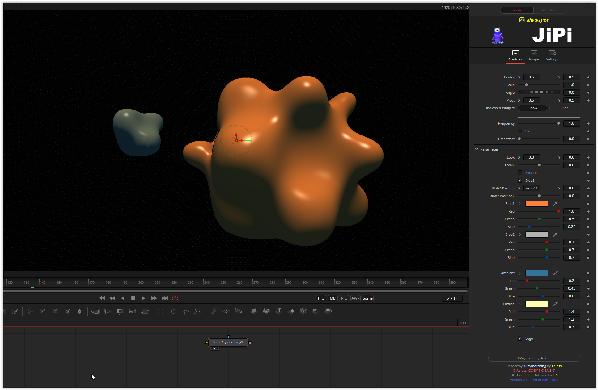The width and height of the screenshot is (598, 390).
Task: Toggle the loop playback button
Action: click(x=175, y=298)
